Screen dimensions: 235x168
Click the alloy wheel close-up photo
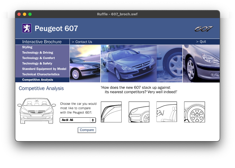pyautogui.click(x=170, y=63)
